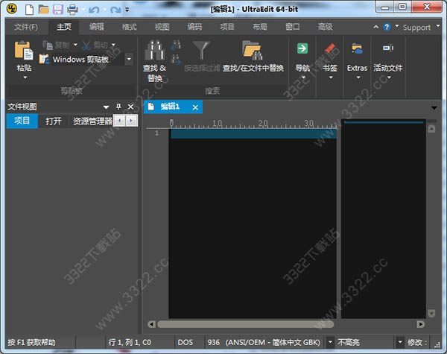
Task: Open the document tab list dropdown
Action: point(434,108)
